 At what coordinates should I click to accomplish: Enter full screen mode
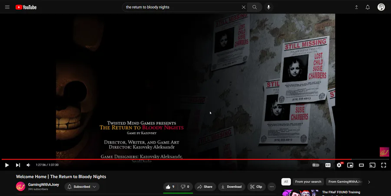pos(384,165)
